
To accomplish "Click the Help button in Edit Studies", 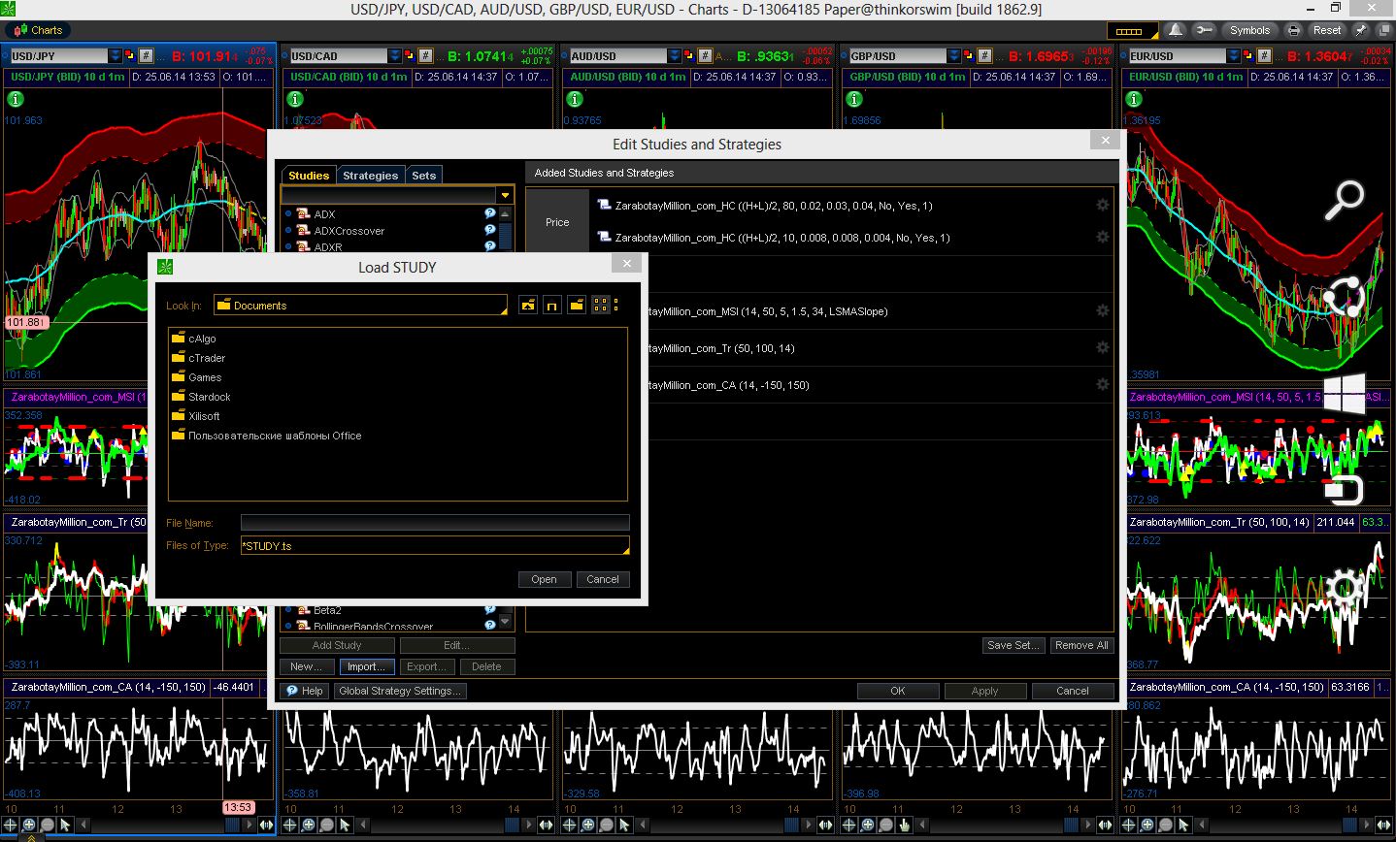I will [x=305, y=692].
